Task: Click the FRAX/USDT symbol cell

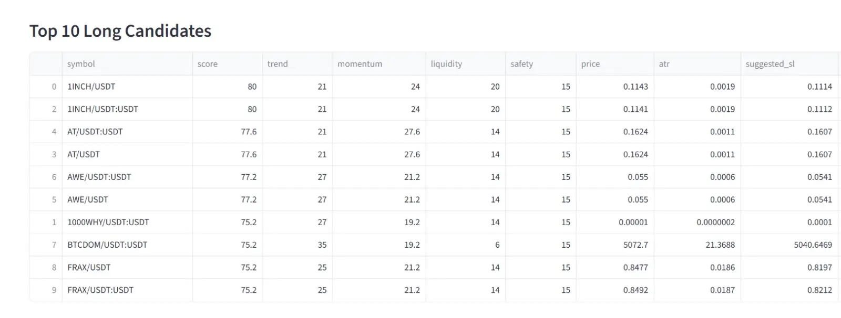Action: (x=127, y=267)
